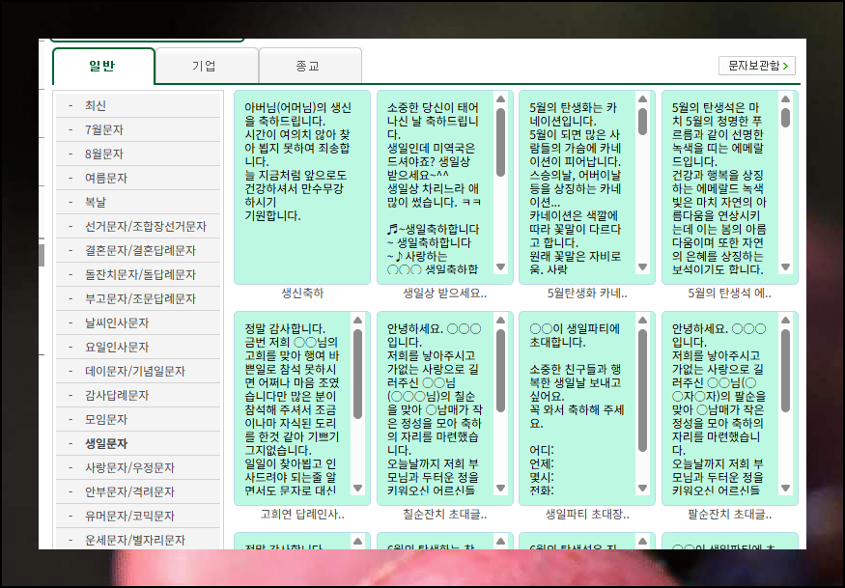Screen dimensions: 845x588
Task: Click the 5월탄생화 카네.. caption
Action: (x=587, y=294)
